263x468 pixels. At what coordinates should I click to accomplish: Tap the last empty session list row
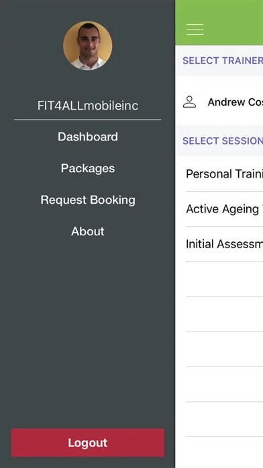point(224,420)
